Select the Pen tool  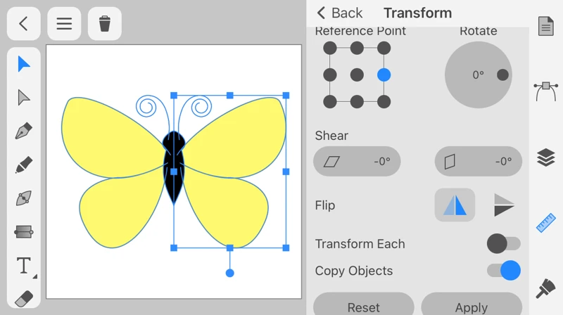[24, 131]
